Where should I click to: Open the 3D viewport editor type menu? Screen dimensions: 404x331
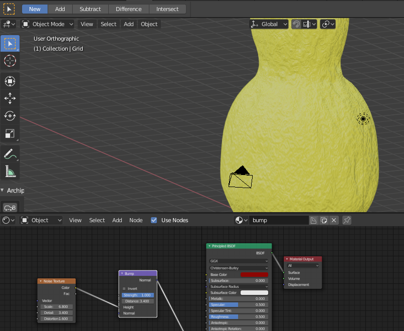9,24
